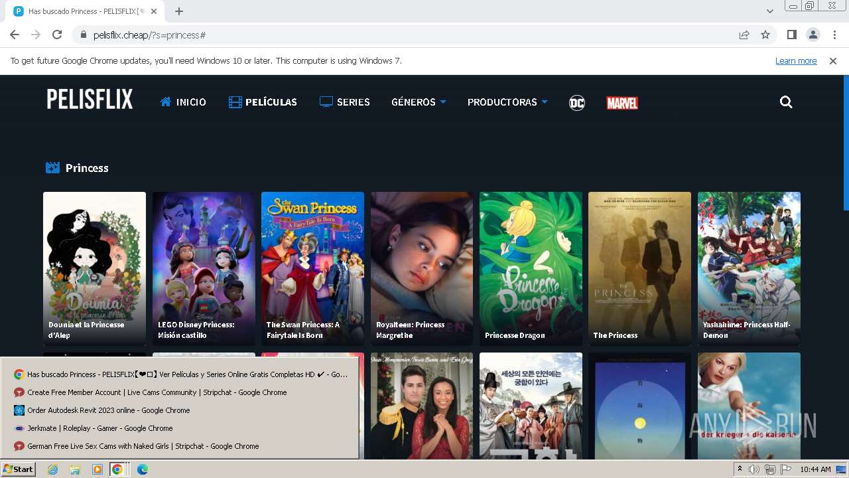Open the Chrome profile avatar
This screenshot has width=849, height=478.
pyautogui.click(x=813, y=35)
